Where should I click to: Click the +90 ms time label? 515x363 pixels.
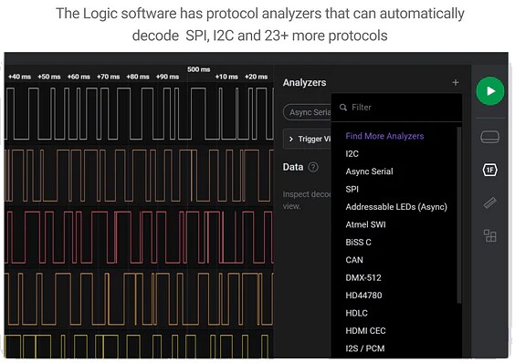click(167, 77)
